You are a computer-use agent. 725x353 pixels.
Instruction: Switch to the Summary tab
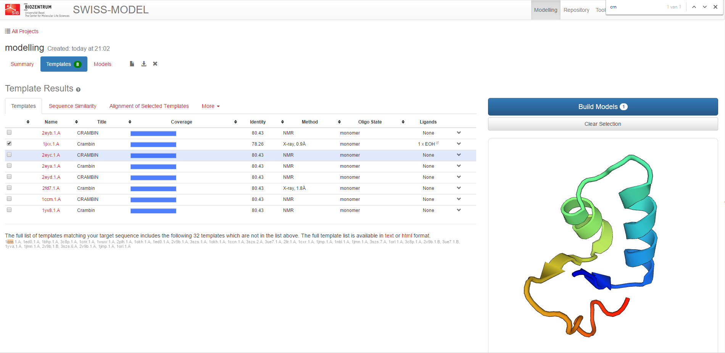point(22,64)
